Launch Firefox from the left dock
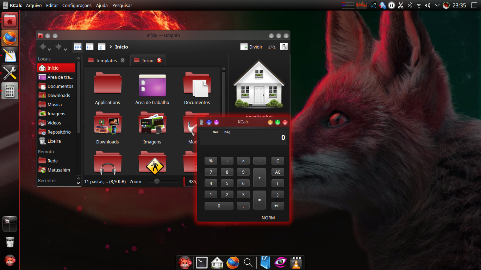 click(x=10, y=38)
